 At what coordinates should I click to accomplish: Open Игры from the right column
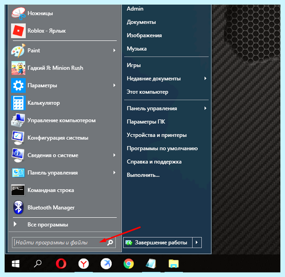click(134, 65)
